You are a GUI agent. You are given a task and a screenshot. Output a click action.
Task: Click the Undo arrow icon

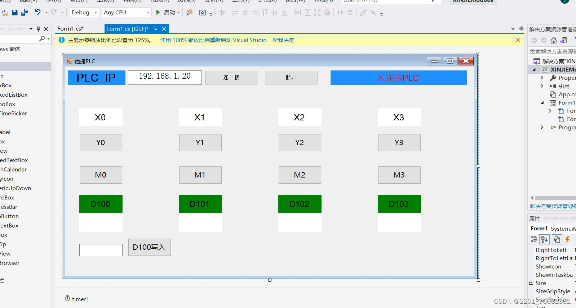(38, 12)
